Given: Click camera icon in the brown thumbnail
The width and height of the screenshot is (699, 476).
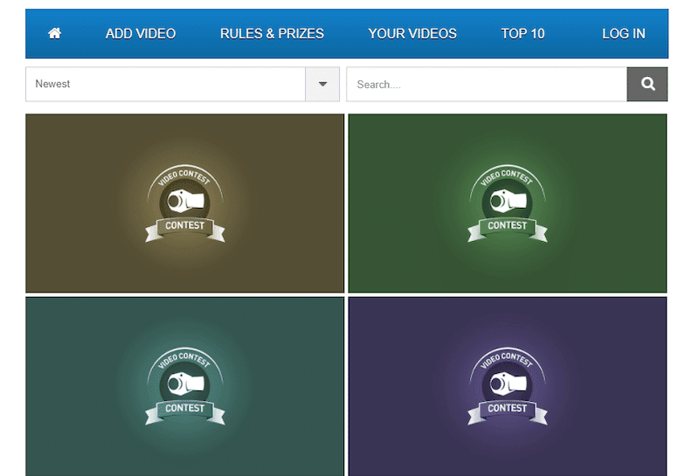Looking at the screenshot, I should [185, 202].
